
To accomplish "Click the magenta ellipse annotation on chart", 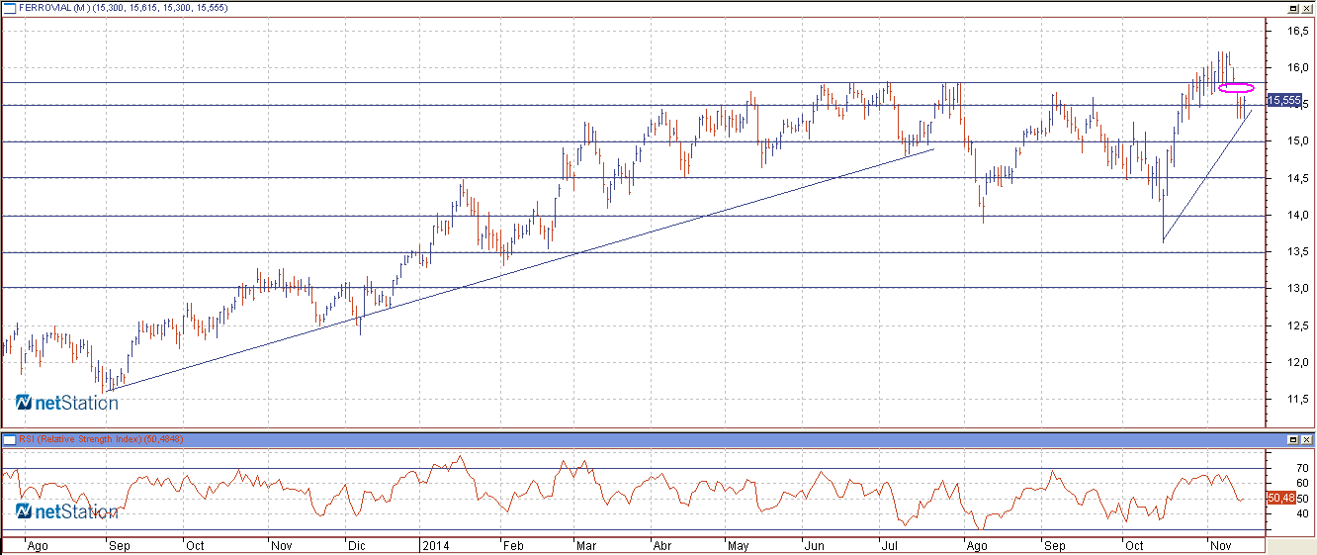I will coord(1236,88).
